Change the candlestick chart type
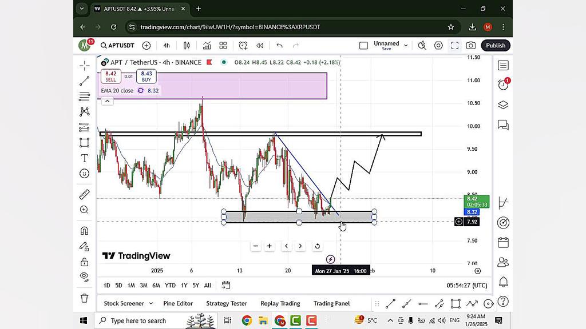Viewport: 586px width, 329px height. pos(187,46)
